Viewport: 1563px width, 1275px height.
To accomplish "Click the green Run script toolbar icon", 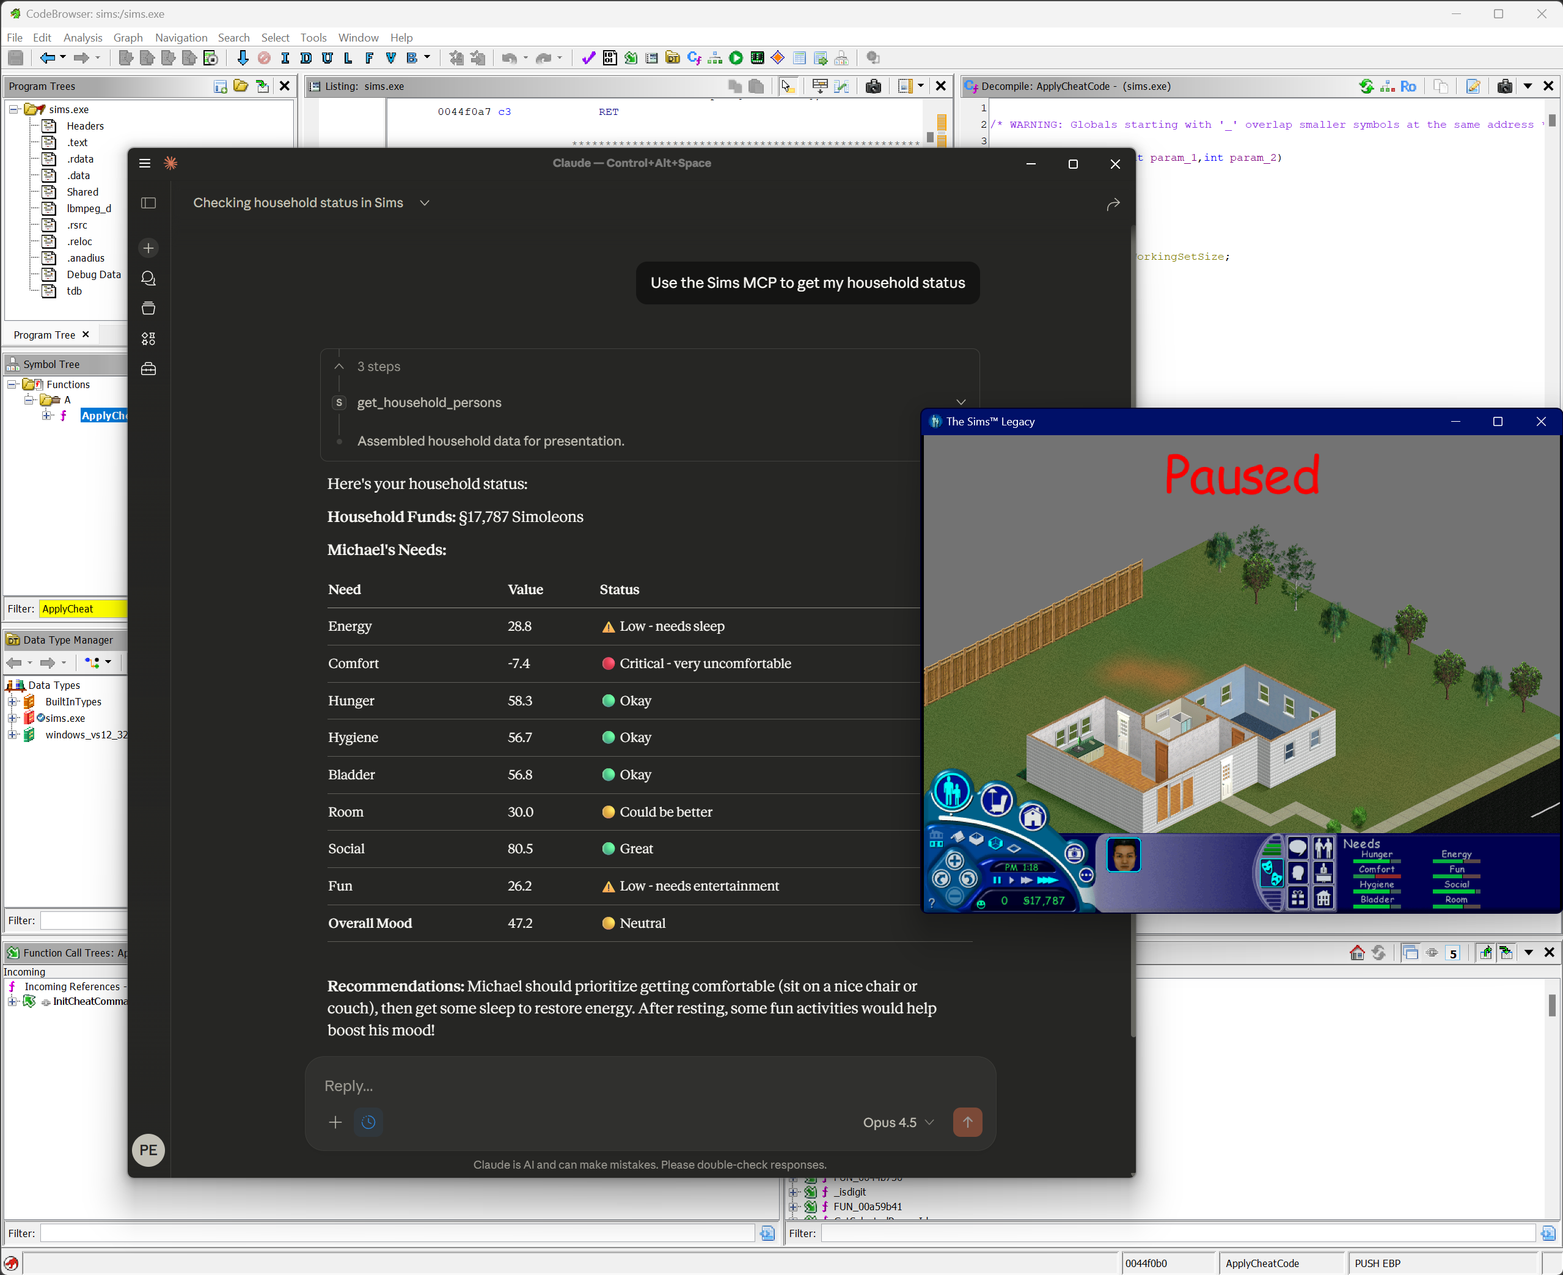I will click(736, 58).
